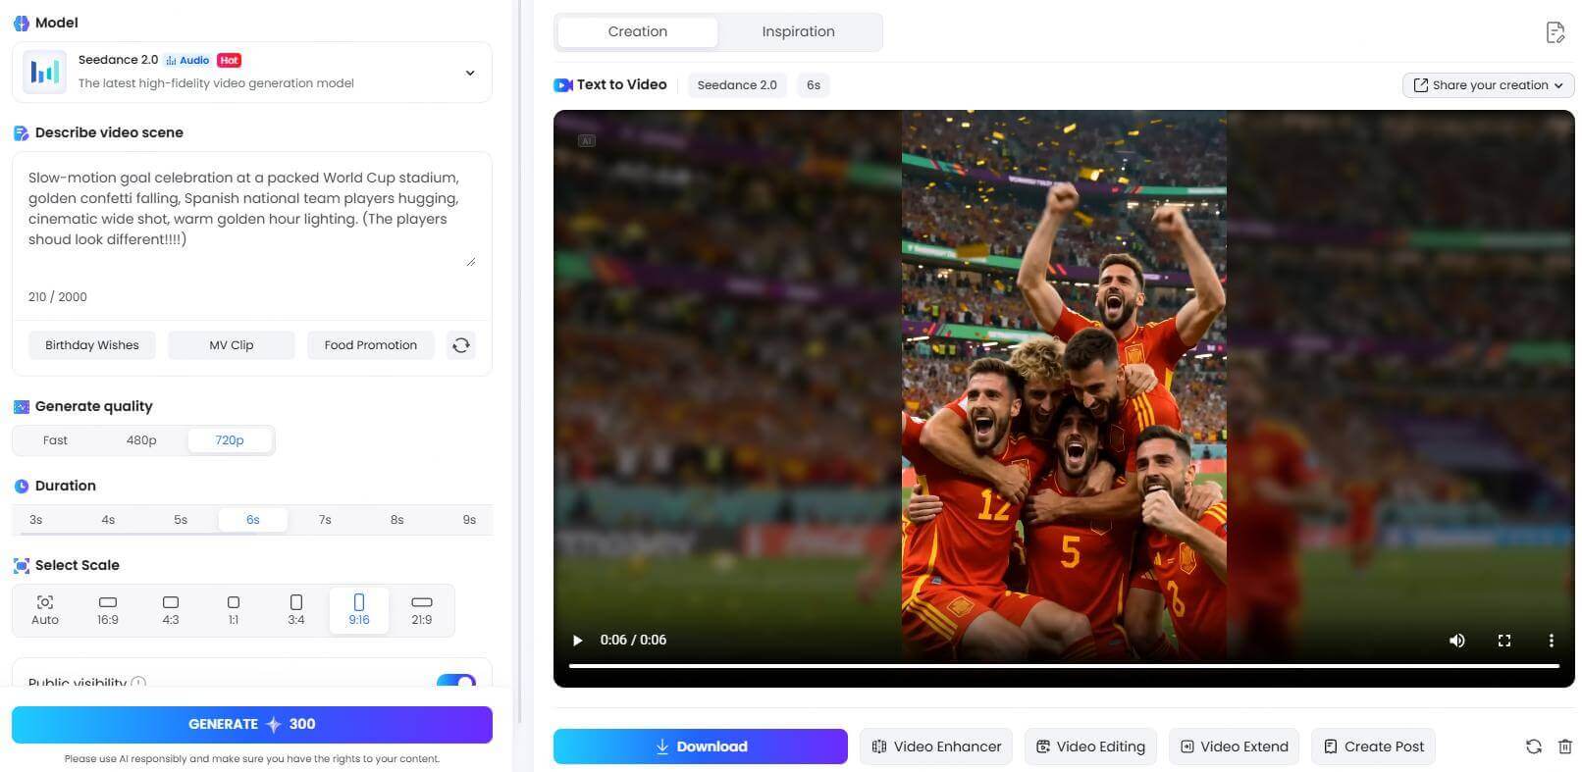The image size is (1582, 772).
Task: Click the Select Scale heading icon
Action: pyautogui.click(x=21, y=565)
